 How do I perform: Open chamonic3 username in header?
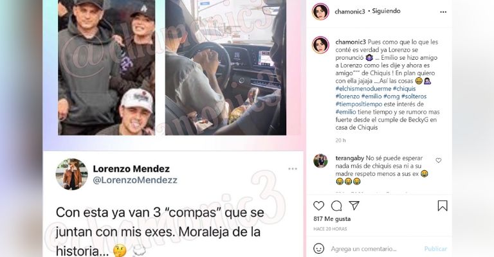[x=350, y=12]
